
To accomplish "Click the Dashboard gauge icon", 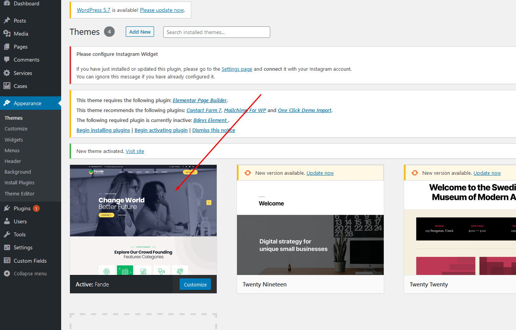I will (7, 3).
